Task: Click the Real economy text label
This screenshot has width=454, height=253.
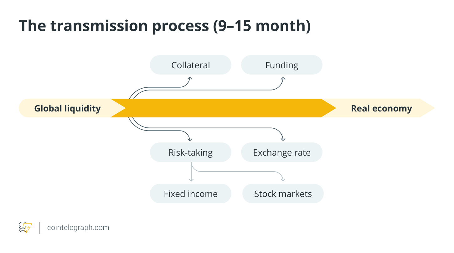Action: (x=381, y=108)
